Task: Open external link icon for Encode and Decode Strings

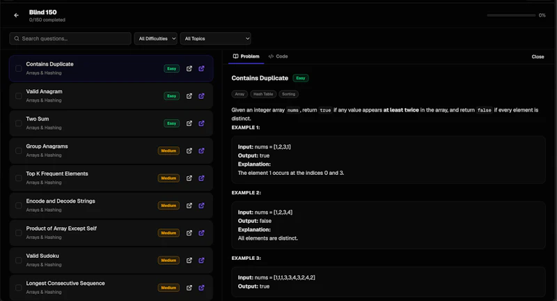Action: [x=189, y=206]
